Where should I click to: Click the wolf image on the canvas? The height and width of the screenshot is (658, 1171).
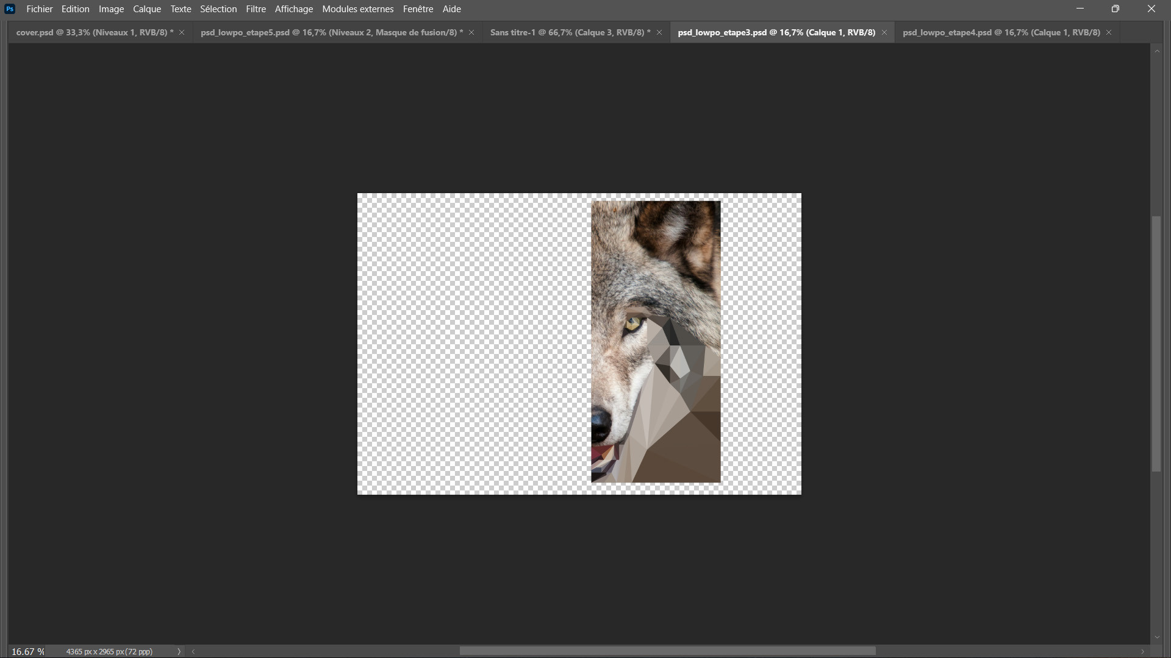point(656,342)
